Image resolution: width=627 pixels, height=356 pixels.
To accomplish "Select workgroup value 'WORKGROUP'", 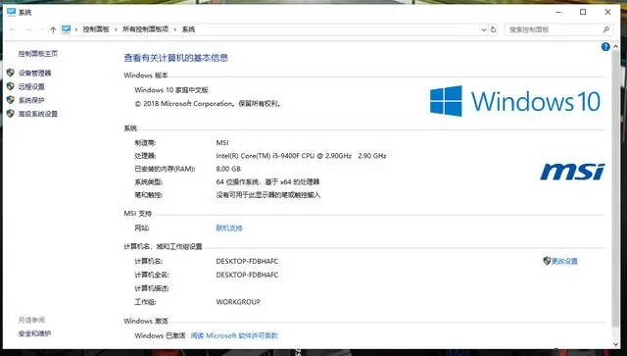I will (238, 302).
